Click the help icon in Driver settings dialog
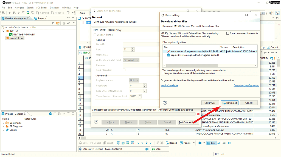 [x=165, y=103]
